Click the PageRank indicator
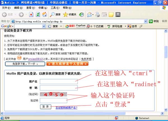Image resolution: width=168 pixels, height=121 pixels. 81,26
